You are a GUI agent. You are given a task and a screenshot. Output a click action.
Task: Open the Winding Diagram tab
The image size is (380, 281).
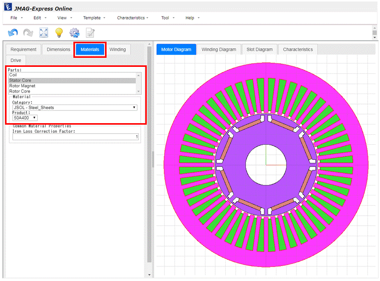(219, 49)
